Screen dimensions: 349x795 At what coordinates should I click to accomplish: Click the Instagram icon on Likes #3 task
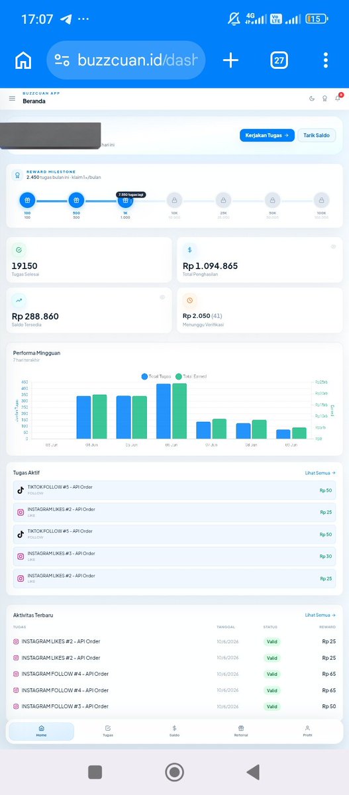click(x=21, y=556)
